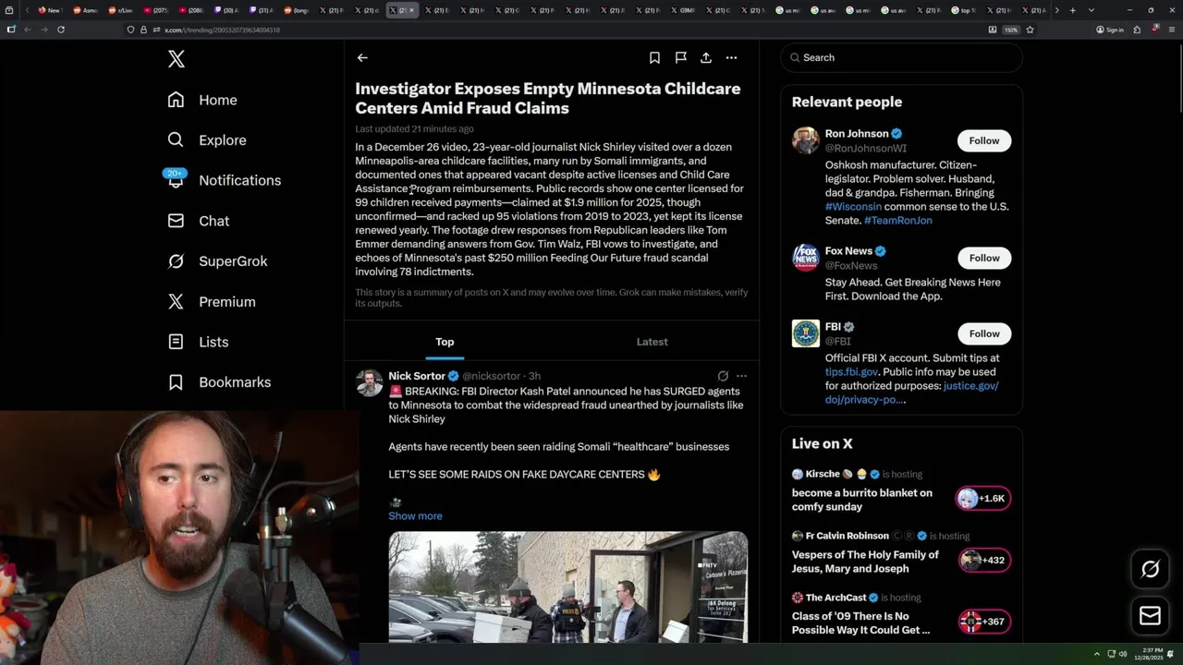The width and height of the screenshot is (1183, 665).
Task: Sign in to the browser account
Action: click(x=1110, y=30)
